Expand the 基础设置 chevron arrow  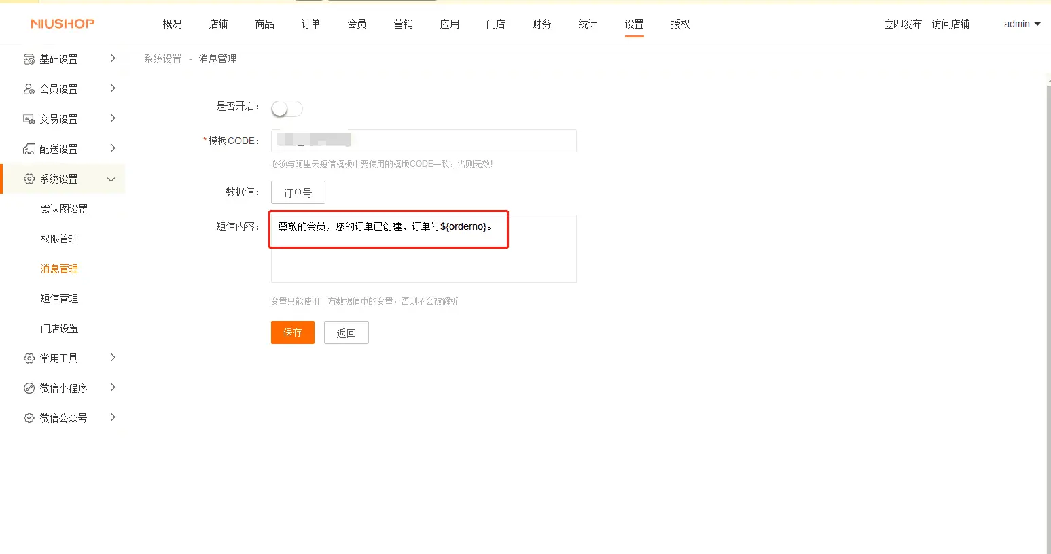click(113, 58)
